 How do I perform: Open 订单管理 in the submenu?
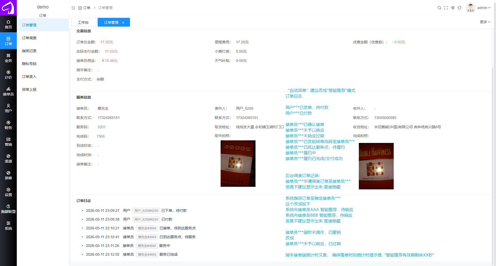point(43,25)
